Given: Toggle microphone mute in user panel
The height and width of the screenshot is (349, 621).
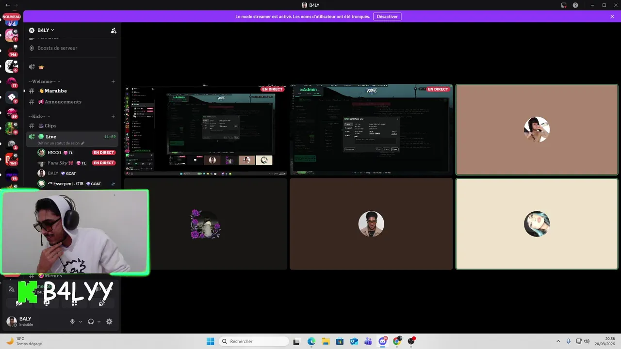Looking at the screenshot, I should coord(73,321).
